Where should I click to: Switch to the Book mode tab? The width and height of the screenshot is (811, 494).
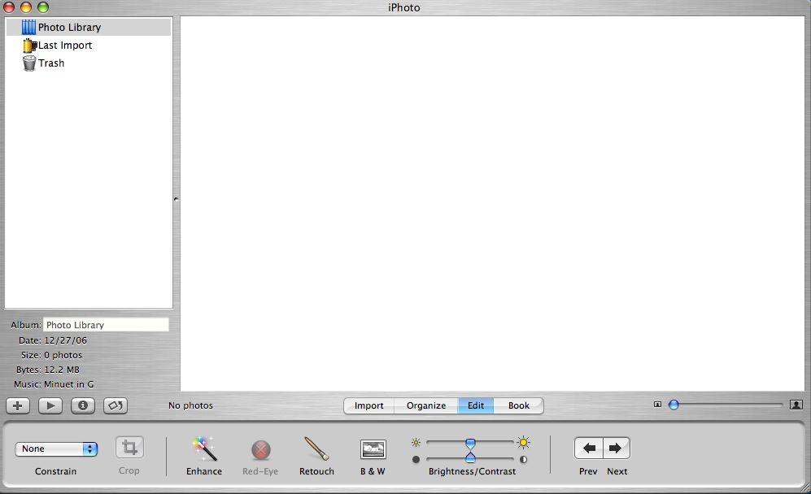point(519,405)
